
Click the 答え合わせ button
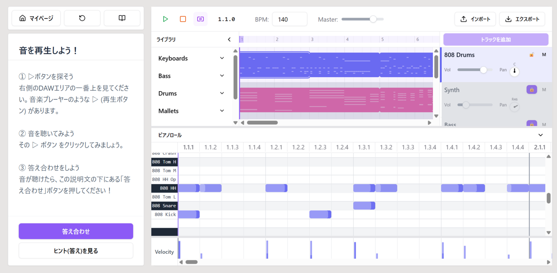76,231
